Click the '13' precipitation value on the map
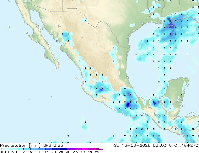This screenshot has height=153, width=199. (170, 27)
